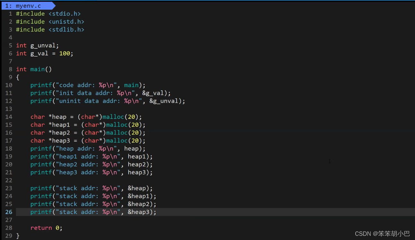The height and width of the screenshot is (240, 415).
Task: Click '*heap3' declaration on line 17
Action: [59, 141]
